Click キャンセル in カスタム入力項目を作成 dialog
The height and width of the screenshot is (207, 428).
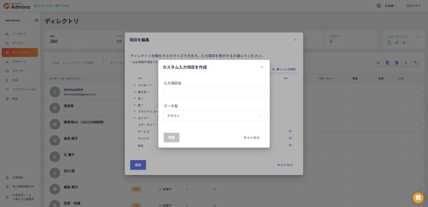click(252, 137)
